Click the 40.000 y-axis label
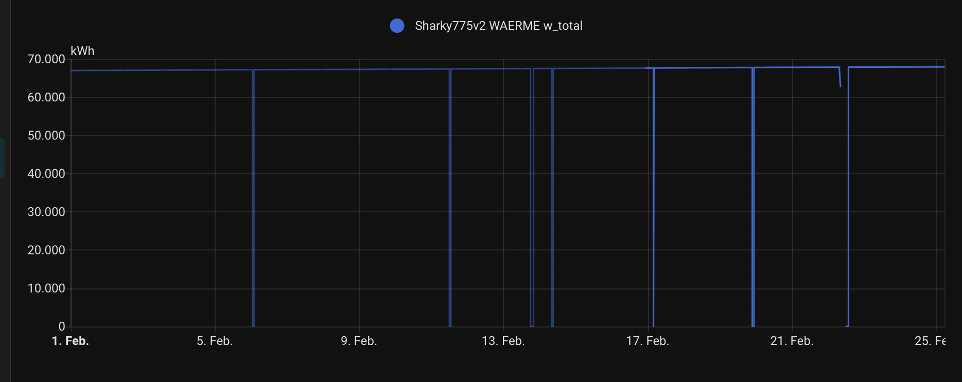This screenshot has height=382, width=962. pyautogui.click(x=46, y=174)
